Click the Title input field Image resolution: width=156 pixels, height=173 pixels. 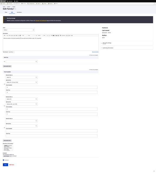coord(19,30)
